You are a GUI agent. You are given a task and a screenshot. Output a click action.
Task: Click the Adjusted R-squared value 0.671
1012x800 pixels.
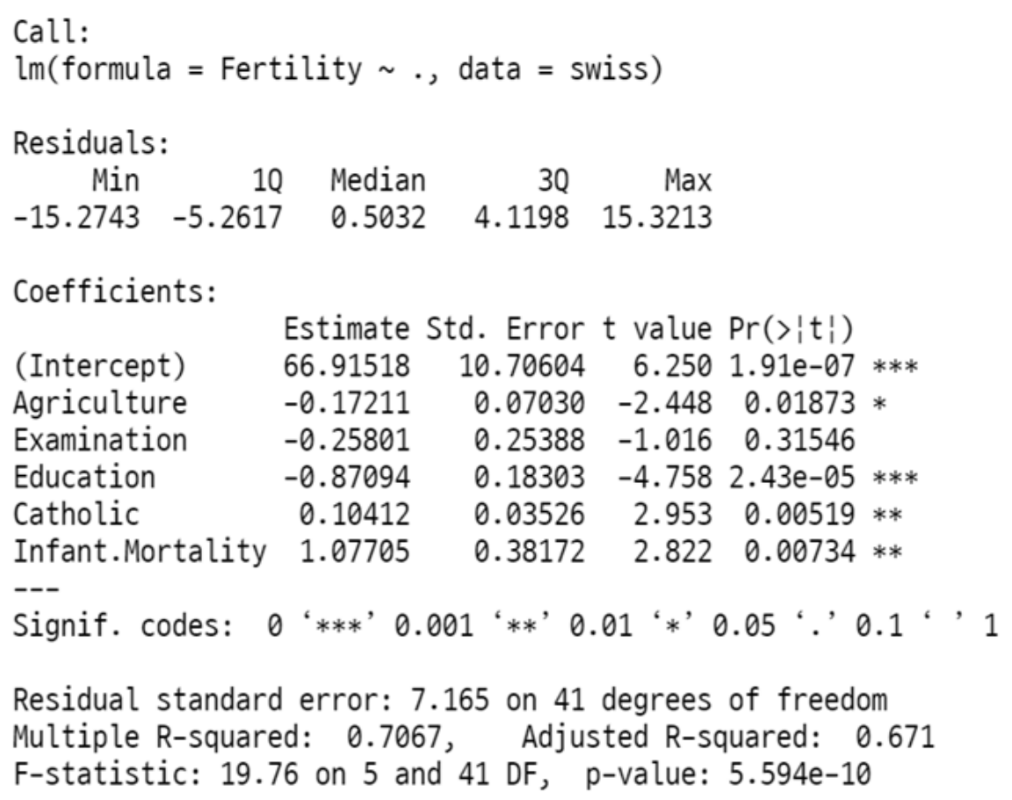pyautogui.click(x=894, y=737)
